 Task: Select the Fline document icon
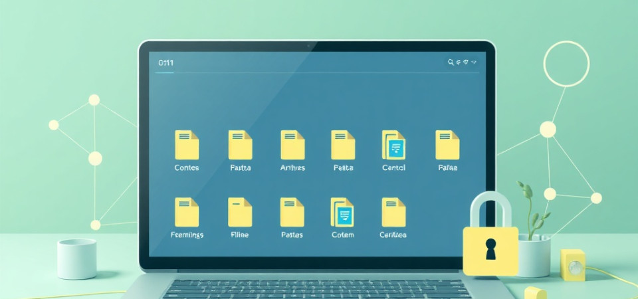tap(240, 212)
